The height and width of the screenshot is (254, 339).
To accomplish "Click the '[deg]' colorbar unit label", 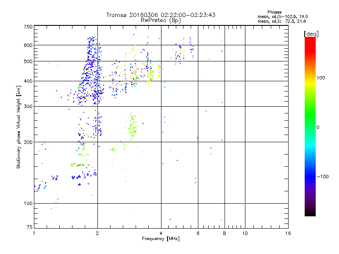I will [311, 34].
